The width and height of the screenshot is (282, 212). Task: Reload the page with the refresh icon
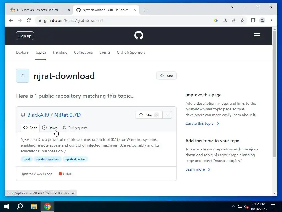[x=29, y=20]
